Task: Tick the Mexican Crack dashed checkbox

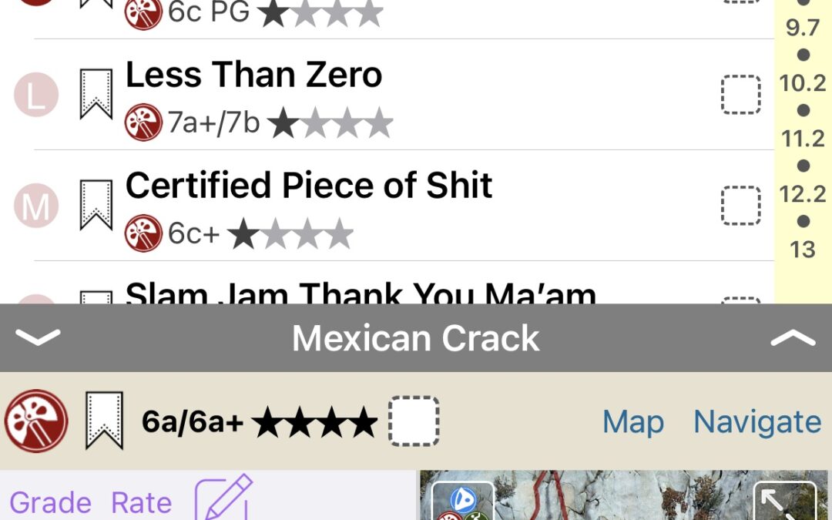Action: tap(414, 421)
